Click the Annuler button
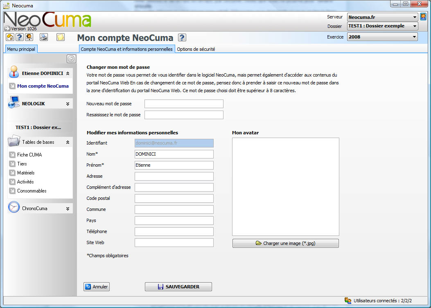Viewport: 431px width, 308px height. [97, 287]
